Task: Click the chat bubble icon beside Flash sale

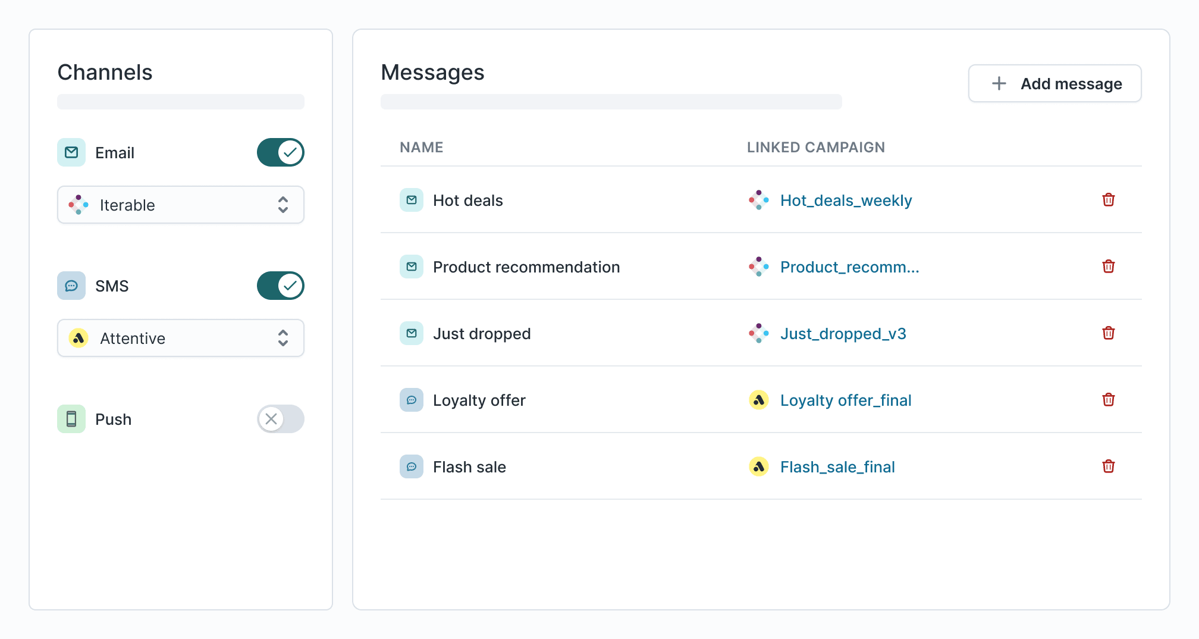Action: point(411,466)
